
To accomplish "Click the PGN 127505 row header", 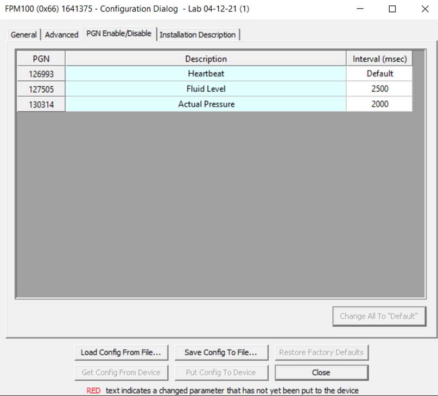I will point(41,89).
